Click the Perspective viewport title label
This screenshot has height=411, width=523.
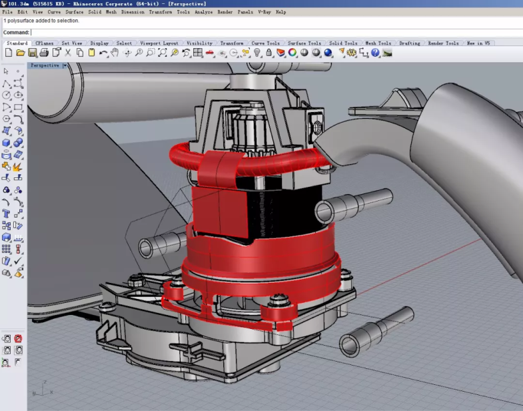click(x=45, y=65)
